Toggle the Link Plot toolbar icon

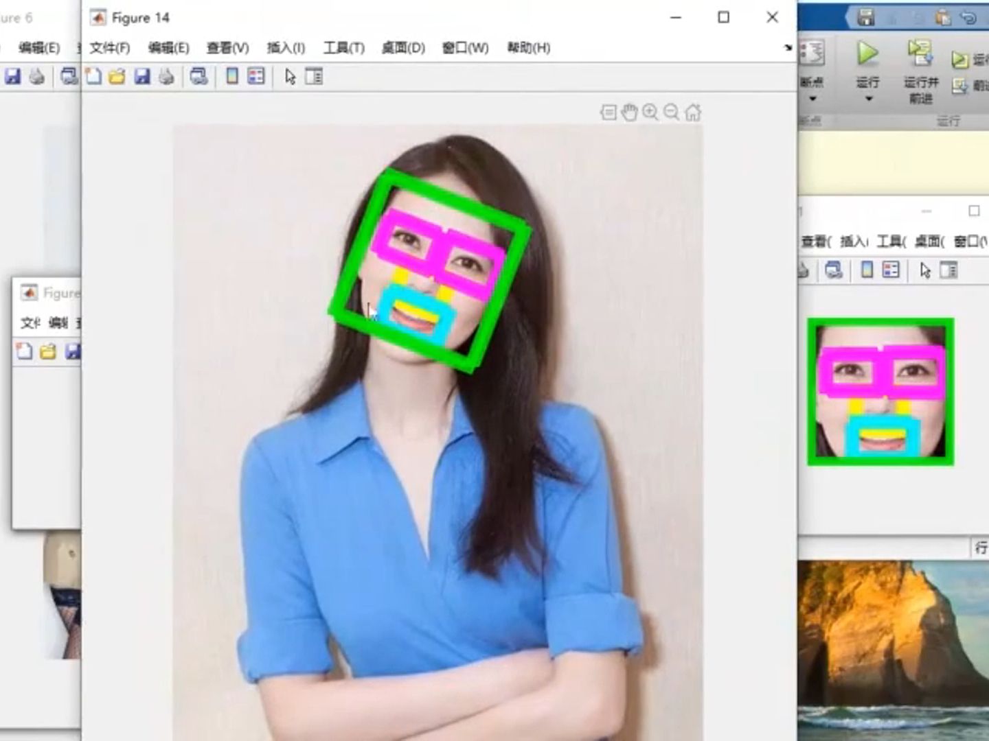199,76
